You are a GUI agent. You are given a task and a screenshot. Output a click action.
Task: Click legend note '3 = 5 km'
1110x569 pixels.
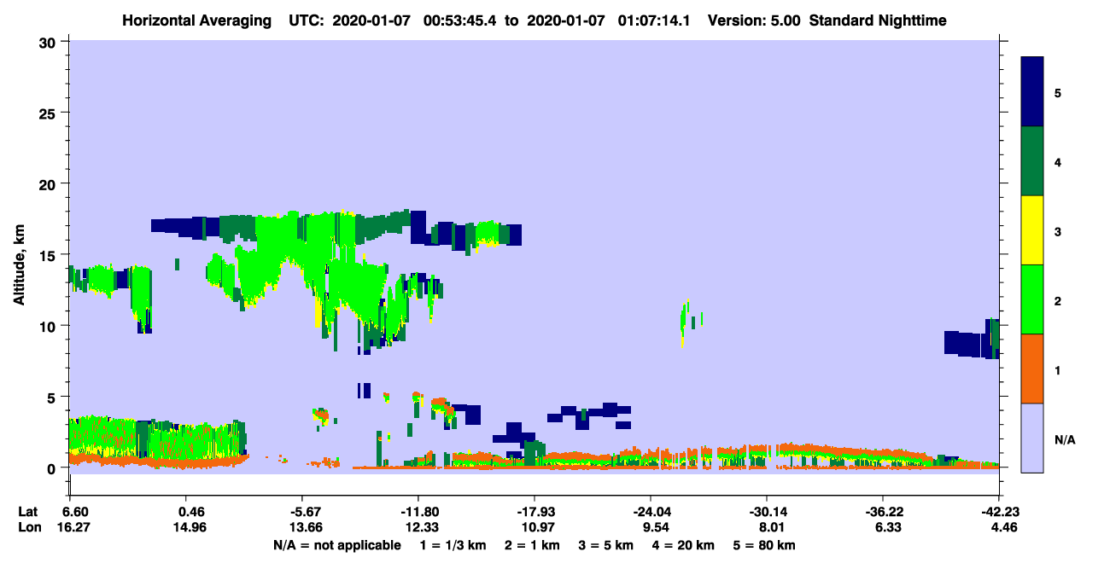pos(607,545)
